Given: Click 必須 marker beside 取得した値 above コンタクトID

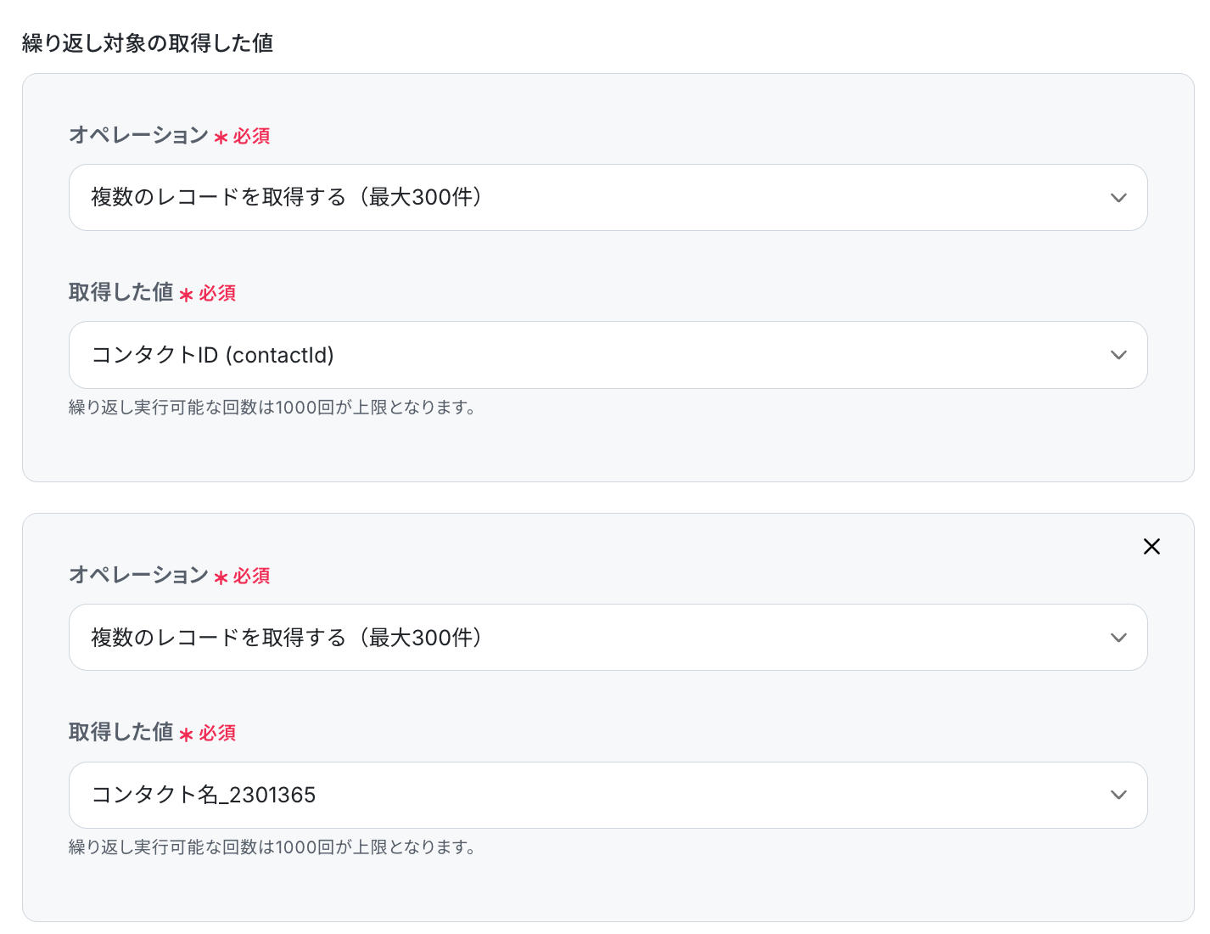Looking at the screenshot, I should coord(217,294).
